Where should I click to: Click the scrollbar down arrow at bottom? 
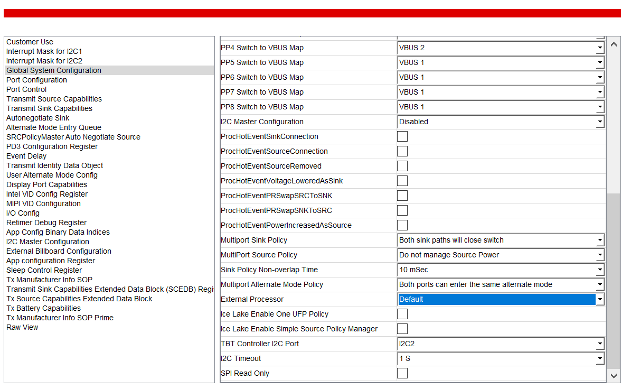pos(614,376)
